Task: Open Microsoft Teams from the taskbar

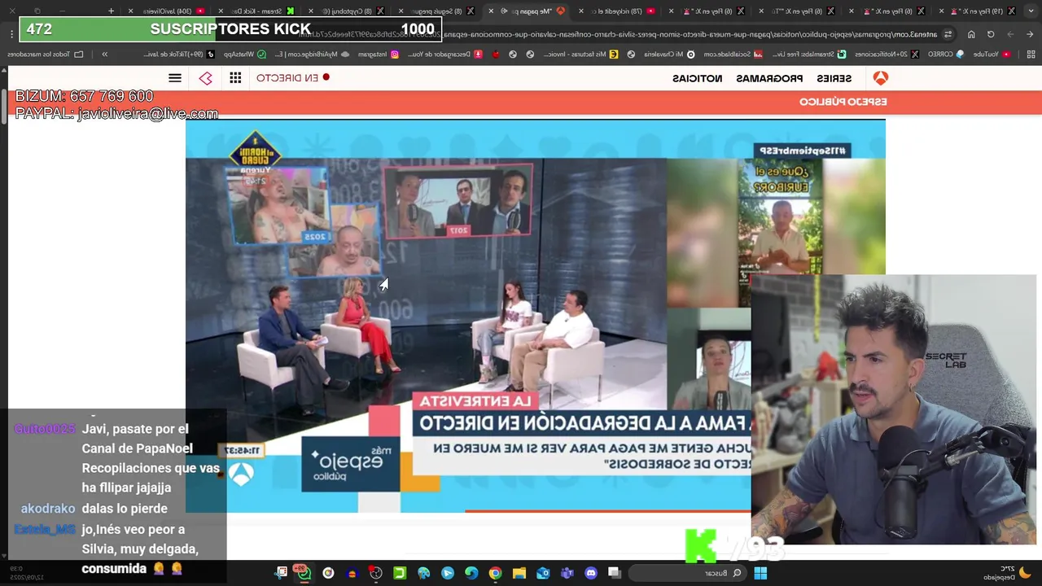Action: [567, 573]
